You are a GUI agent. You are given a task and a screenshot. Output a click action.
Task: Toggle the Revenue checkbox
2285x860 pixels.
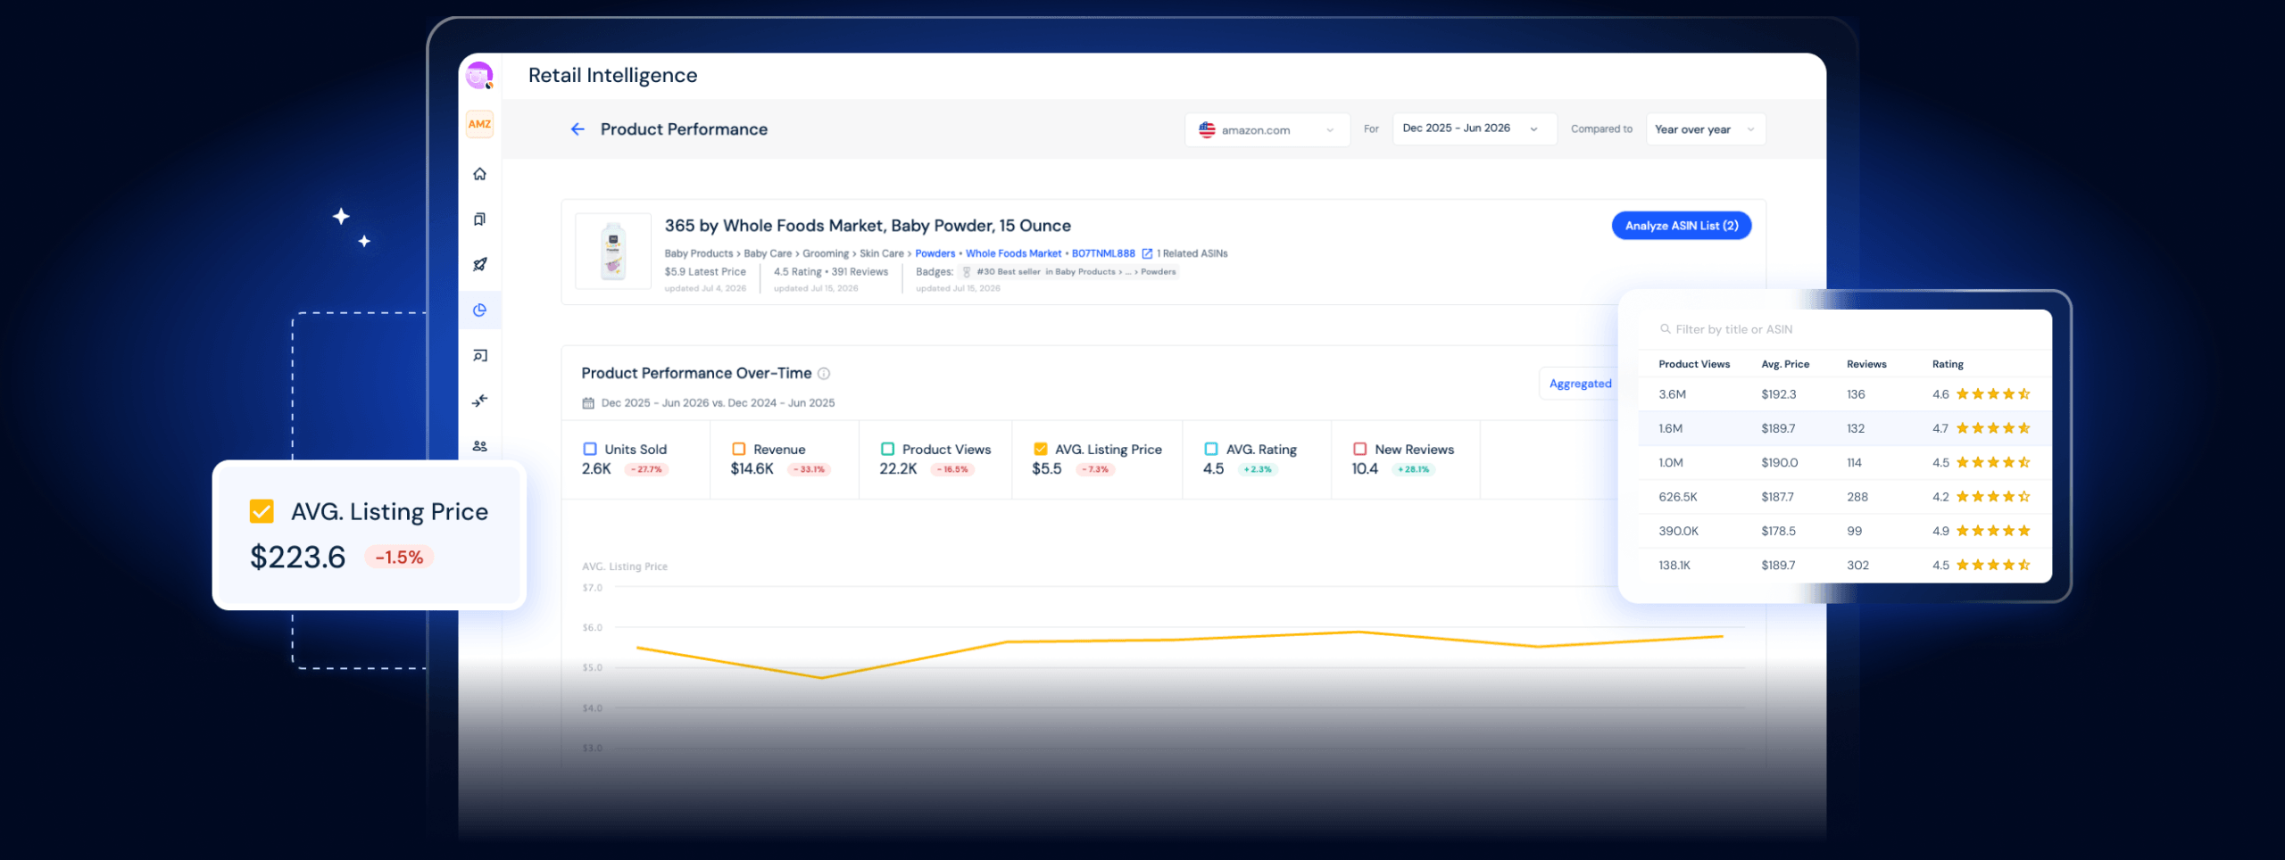(738, 449)
